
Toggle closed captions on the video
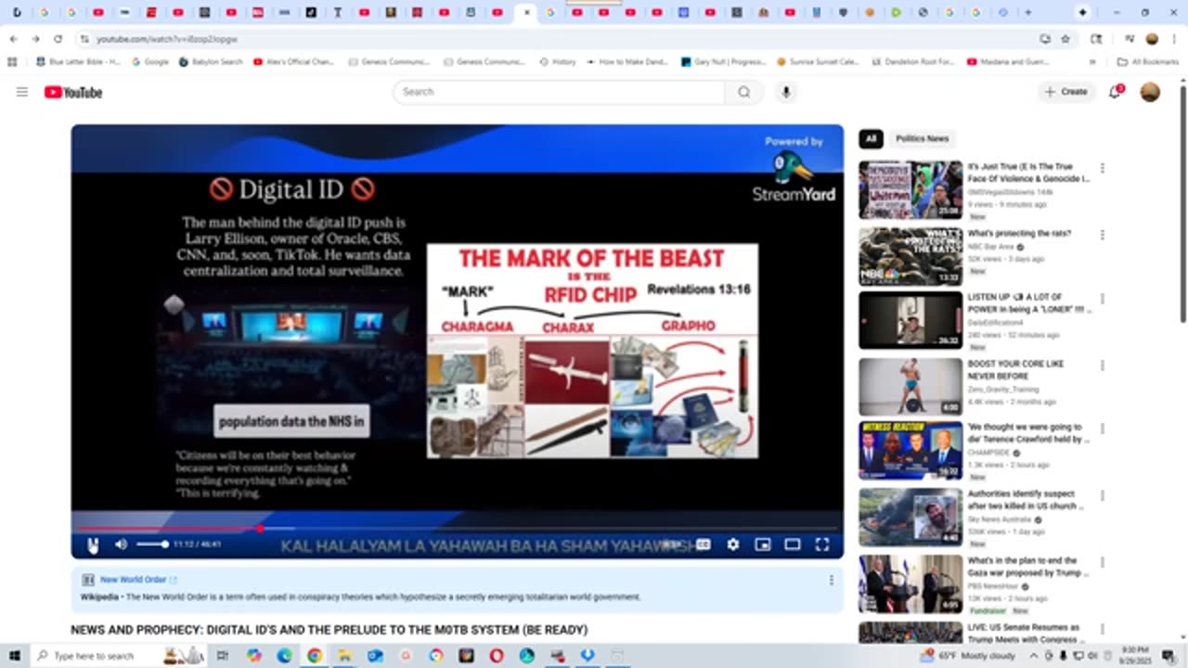pos(704,545)
